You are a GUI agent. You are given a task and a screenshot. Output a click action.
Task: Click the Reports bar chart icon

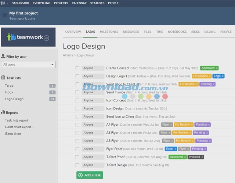pyautogui.click(x=3, y=112)
